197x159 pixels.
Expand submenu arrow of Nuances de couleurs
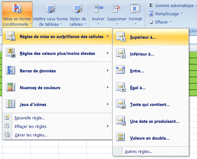pos(108,87)
